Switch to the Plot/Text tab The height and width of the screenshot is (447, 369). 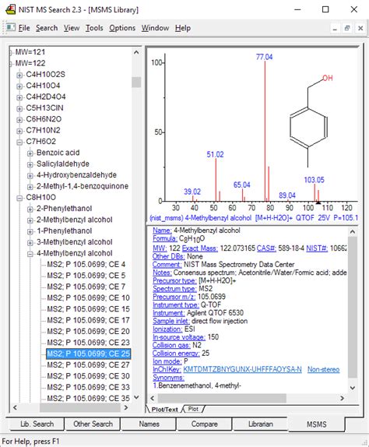pos(164,409)
